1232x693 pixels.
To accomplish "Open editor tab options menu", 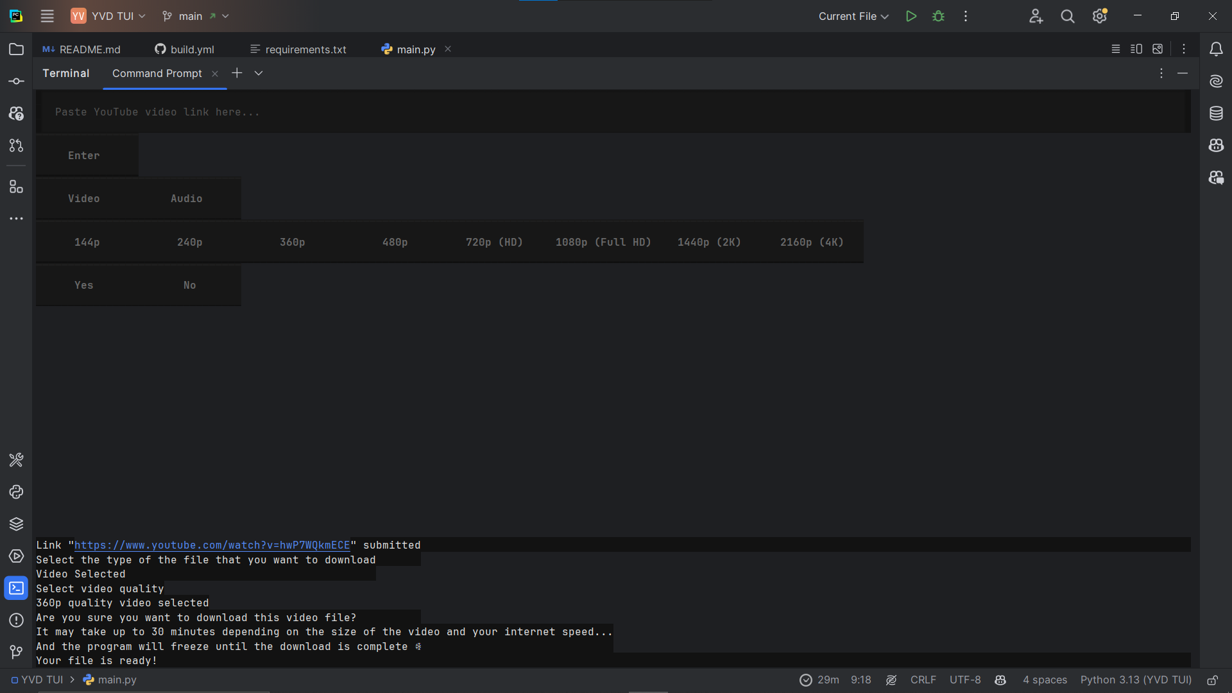I will pyautogui.click(x=1184, y=49).
